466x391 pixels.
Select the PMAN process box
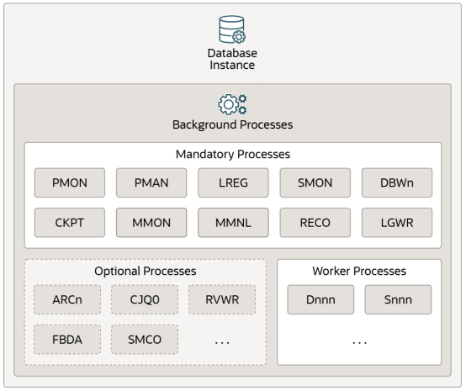(x=151, y=182)
